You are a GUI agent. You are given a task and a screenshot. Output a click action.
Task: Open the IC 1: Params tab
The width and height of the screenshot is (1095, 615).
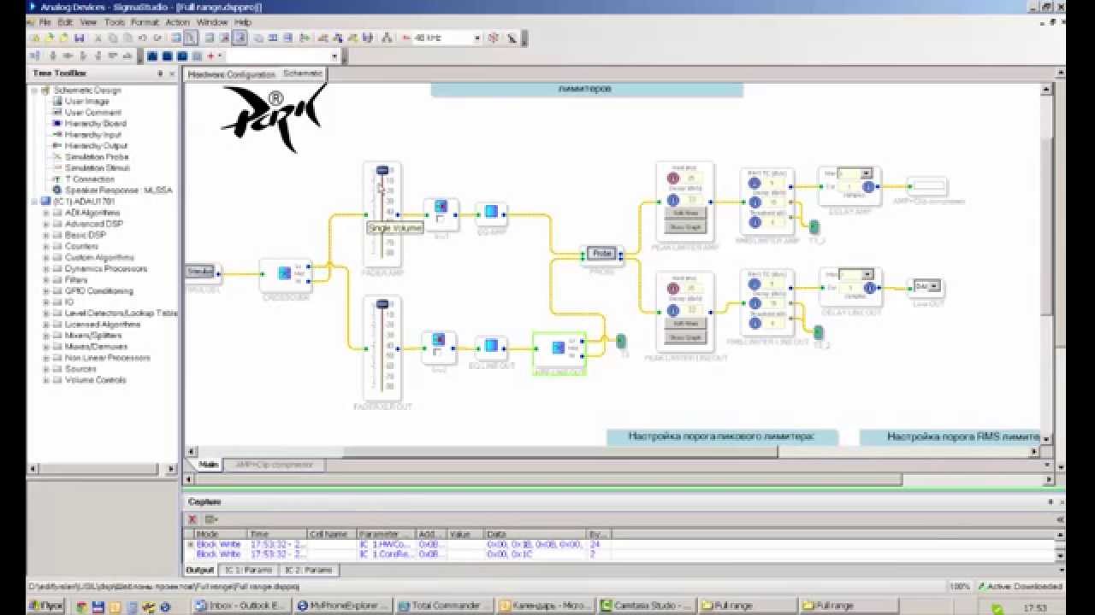(x=248, y=570)
